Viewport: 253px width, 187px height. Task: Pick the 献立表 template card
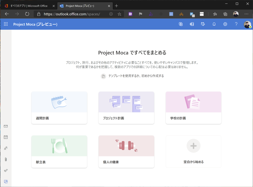pos(59,151)
